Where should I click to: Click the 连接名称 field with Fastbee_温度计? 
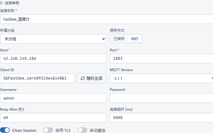(x=106, y=19)
